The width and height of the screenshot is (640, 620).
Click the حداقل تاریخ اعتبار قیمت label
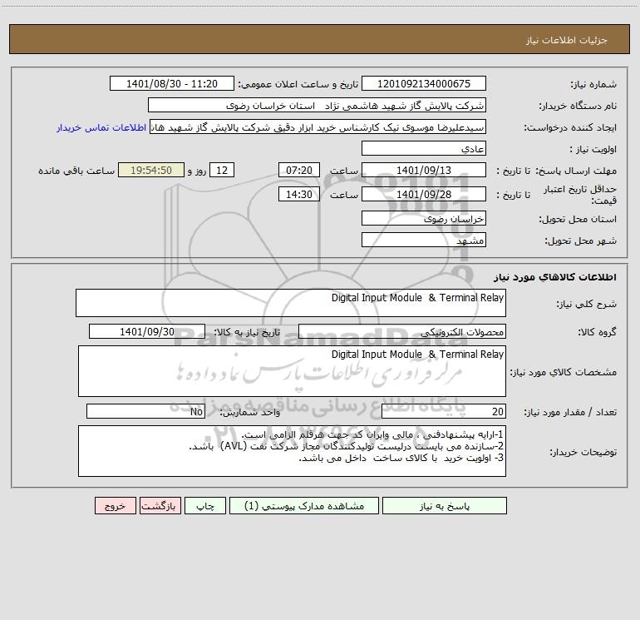click(580, 195)
